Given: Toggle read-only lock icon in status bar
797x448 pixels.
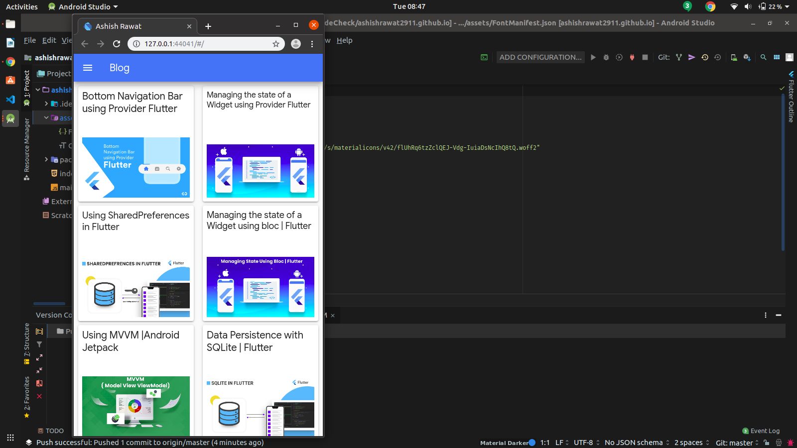Looking at the screenshot, I should coord(767,443).
